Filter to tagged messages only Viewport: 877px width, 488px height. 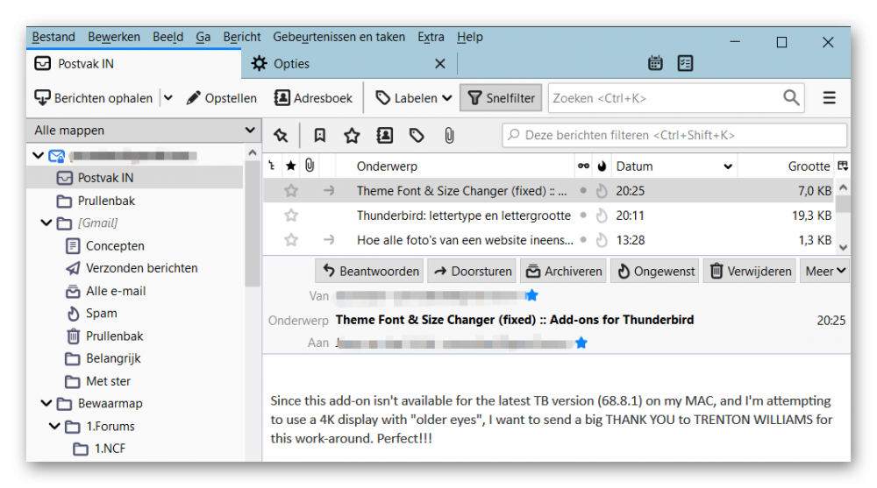(x=417, y=135)
